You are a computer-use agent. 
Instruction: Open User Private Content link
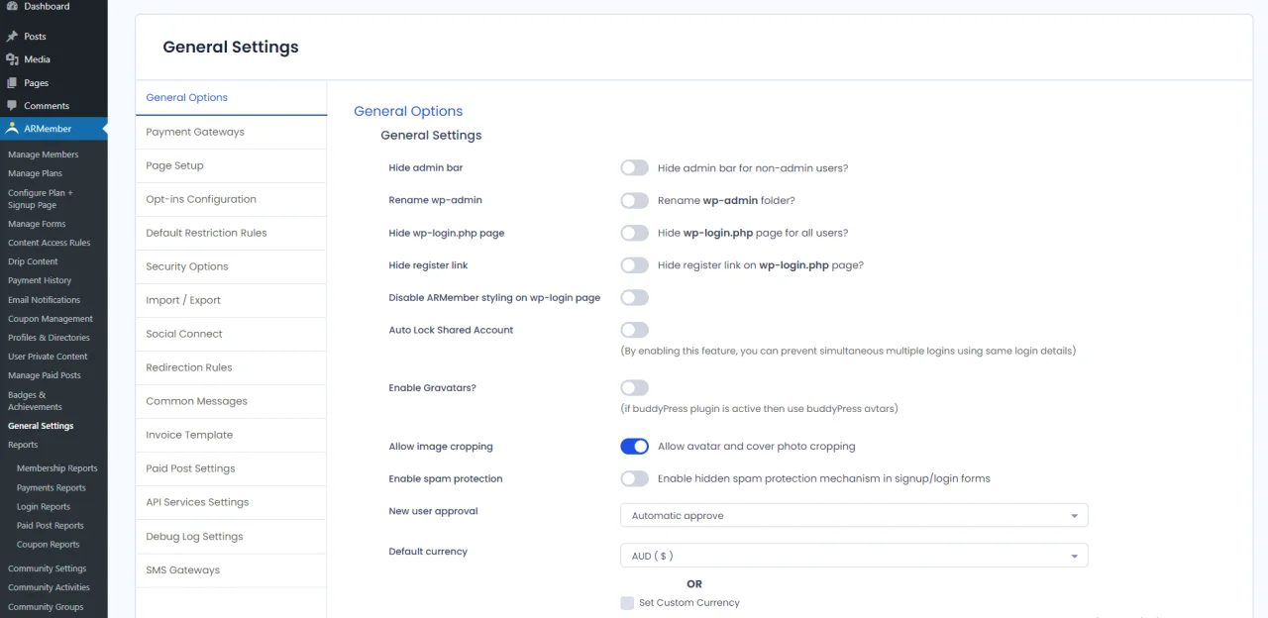(49, 357)
